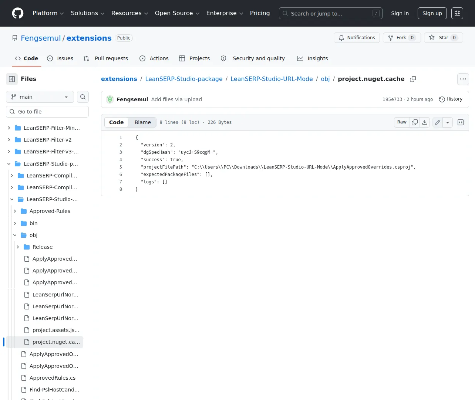Open the Issues tab
The image size is (475, 400).
60,58
